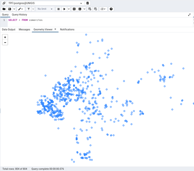Open the No limit rows dropdown
This screenshot has height=171, width=194.
45,9
